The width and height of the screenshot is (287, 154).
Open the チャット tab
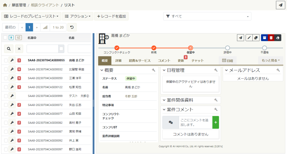(x=197, y=60)
